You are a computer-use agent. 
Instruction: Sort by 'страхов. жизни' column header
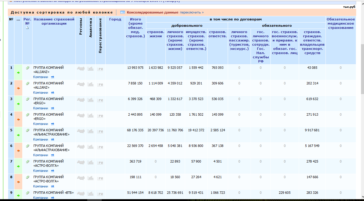156,34
